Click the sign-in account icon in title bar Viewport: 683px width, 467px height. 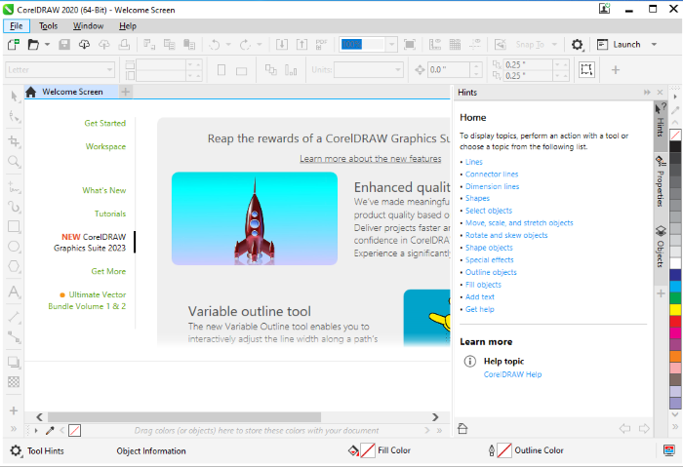(605, 9)
